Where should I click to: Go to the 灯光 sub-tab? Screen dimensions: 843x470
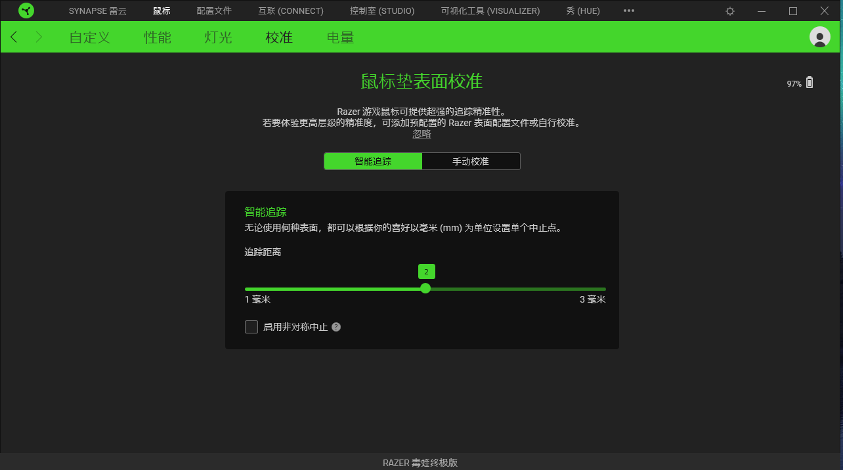[219, 37]
